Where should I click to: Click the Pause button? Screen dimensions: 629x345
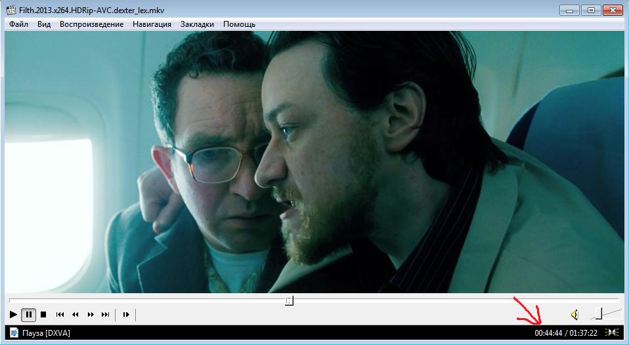[x=28, y=315]
